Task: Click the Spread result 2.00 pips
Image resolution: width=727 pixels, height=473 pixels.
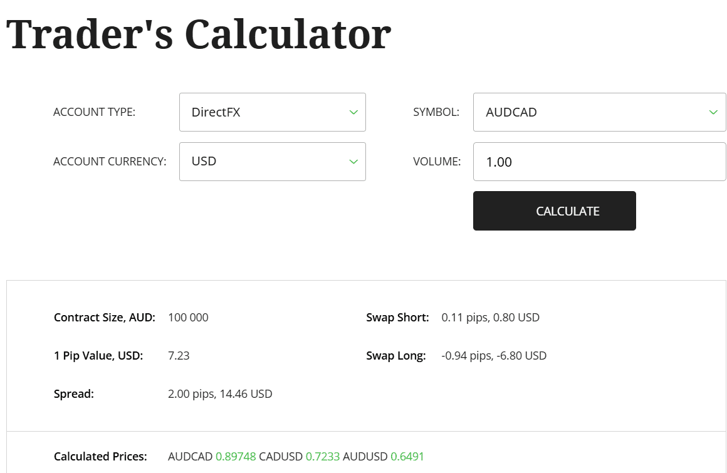Action: pos(220,394)
